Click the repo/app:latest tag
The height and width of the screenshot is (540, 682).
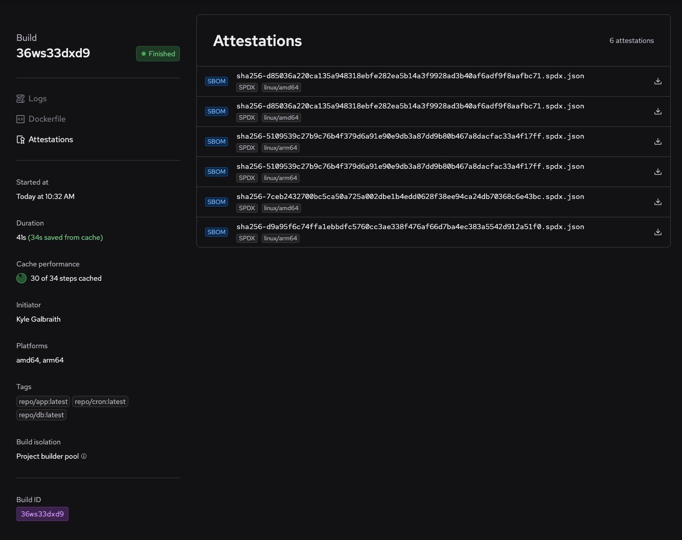point(43,401)
